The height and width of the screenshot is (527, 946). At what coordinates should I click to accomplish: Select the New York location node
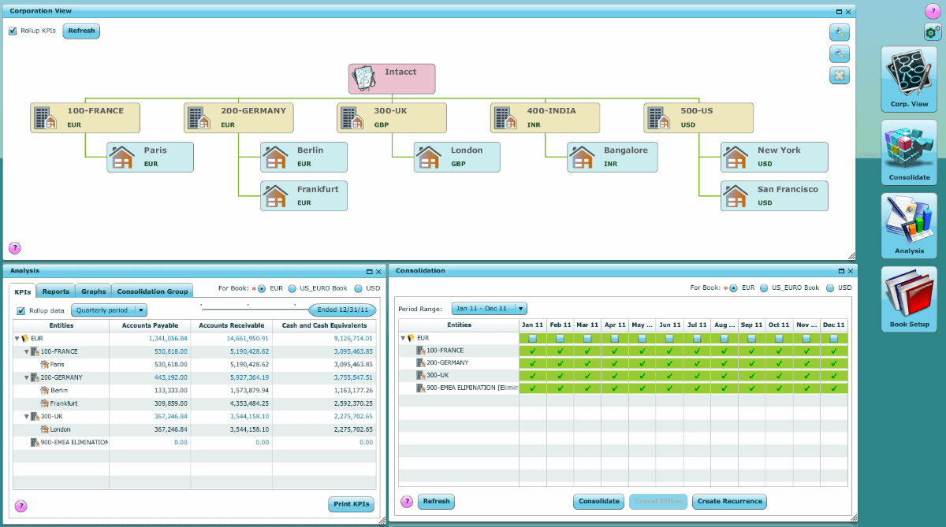click(774, 157)
